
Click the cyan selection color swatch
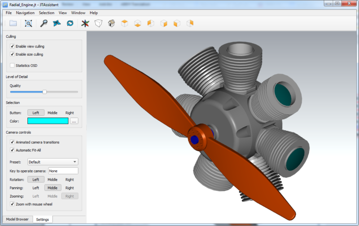pos(48,121)
